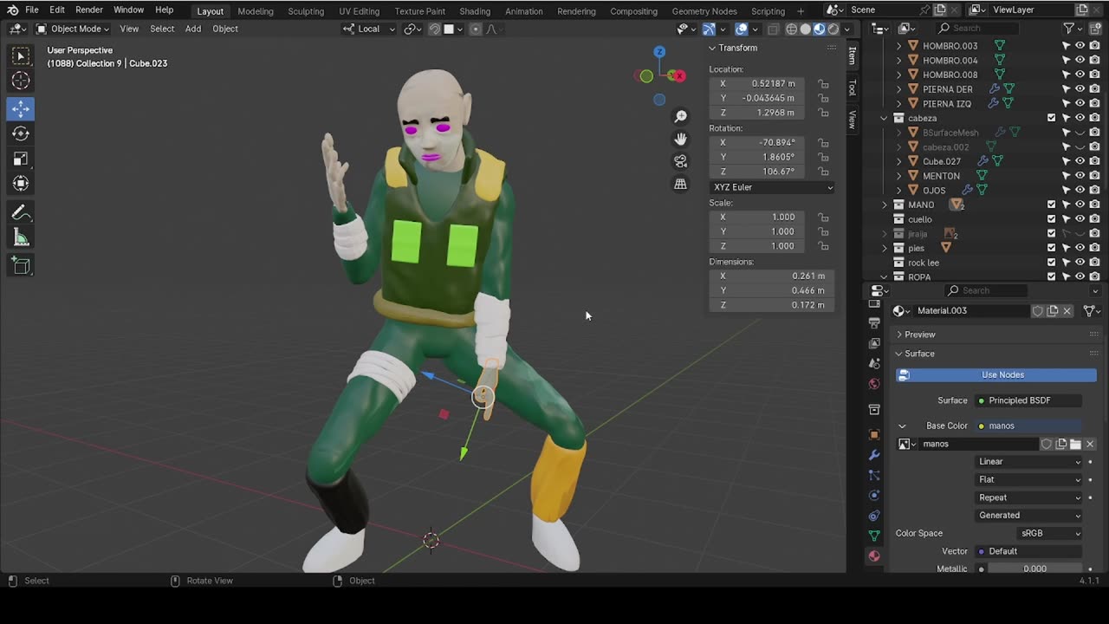Open the Render menu
The width and height of the screenshot is (1109, 624).
click(x=89, y=10)
